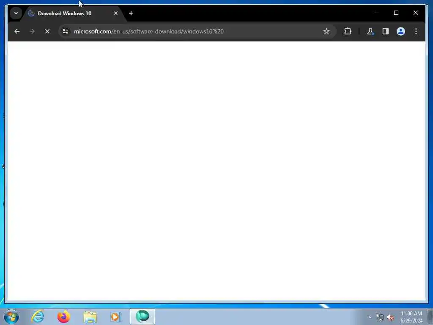
Task: Click the forward navigation arrow
Action: click(32, 31)
